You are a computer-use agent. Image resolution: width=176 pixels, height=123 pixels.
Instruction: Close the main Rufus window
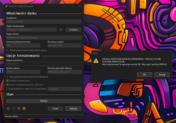80,6
